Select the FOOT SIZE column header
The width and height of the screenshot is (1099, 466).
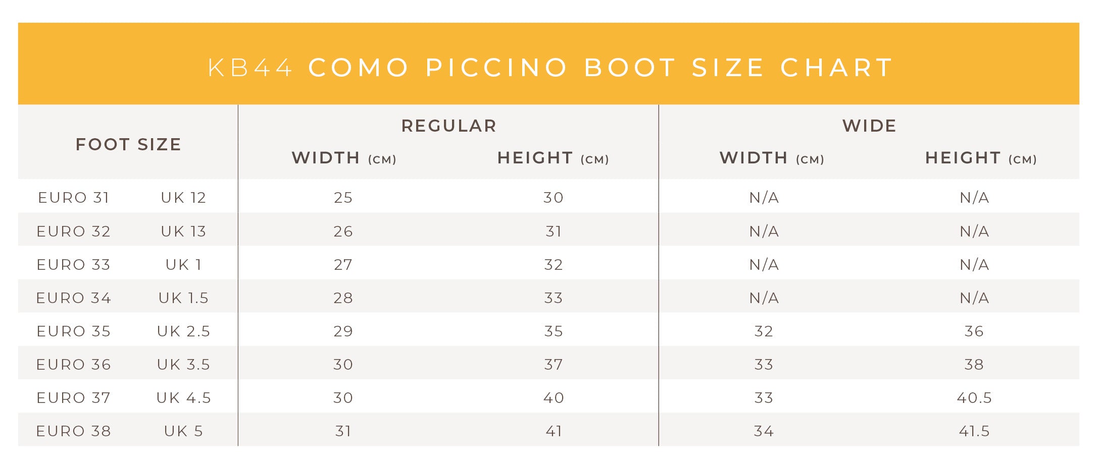[128, 145]
